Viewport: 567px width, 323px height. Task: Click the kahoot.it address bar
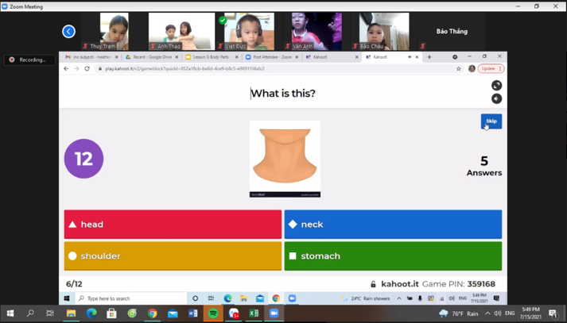click(270, 69)
